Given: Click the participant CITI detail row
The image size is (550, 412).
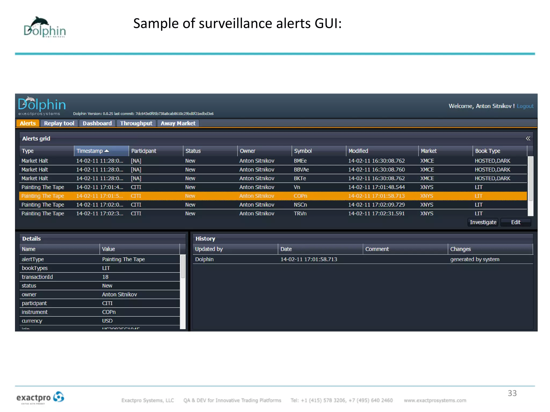Looking at the screenshot, I should [100, 303].
